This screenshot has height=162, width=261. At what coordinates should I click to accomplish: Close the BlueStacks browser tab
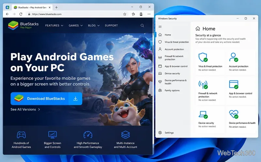[x=50, y=7]
